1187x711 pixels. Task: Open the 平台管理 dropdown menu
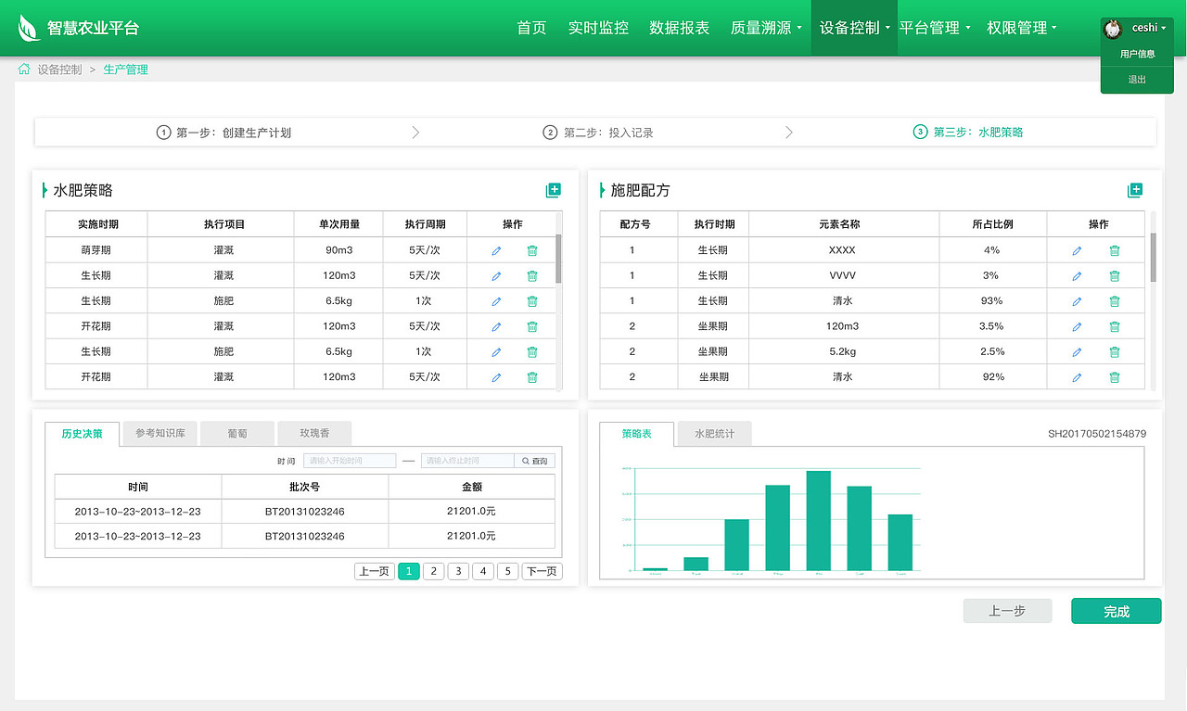[935, 28]
